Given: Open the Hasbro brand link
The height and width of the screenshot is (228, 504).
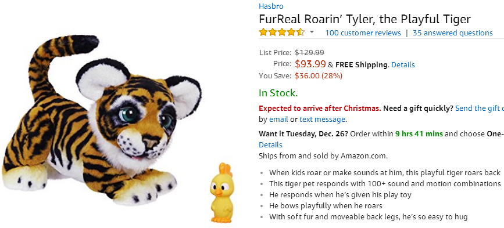Looking at the screenshot, I should (271, 6).
